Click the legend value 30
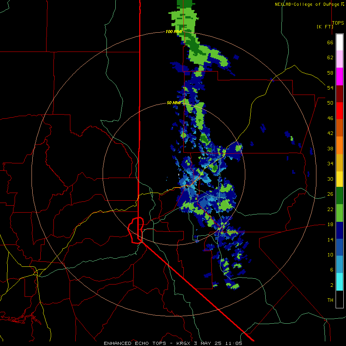This screenshot has height=346, width=346. pyautogui.click(x=330, y=179)
